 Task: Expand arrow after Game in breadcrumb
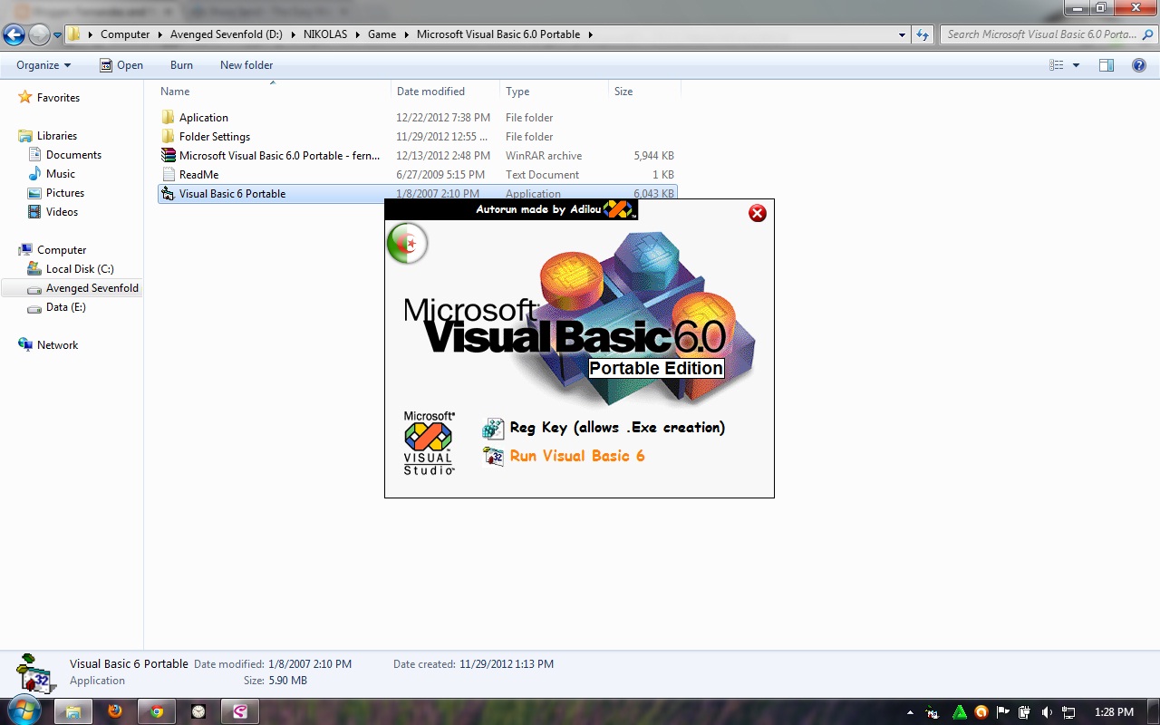tap(407, 34)
